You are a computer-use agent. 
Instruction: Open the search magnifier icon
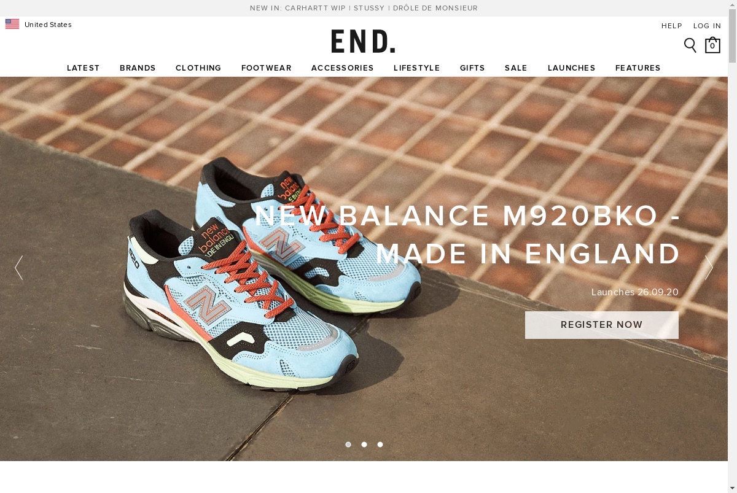click(690, 45)
